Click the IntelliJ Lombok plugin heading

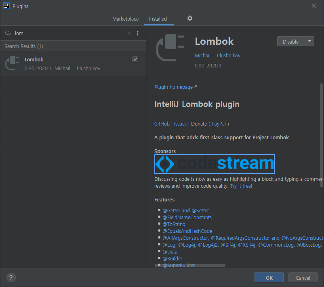coord(197,104)
